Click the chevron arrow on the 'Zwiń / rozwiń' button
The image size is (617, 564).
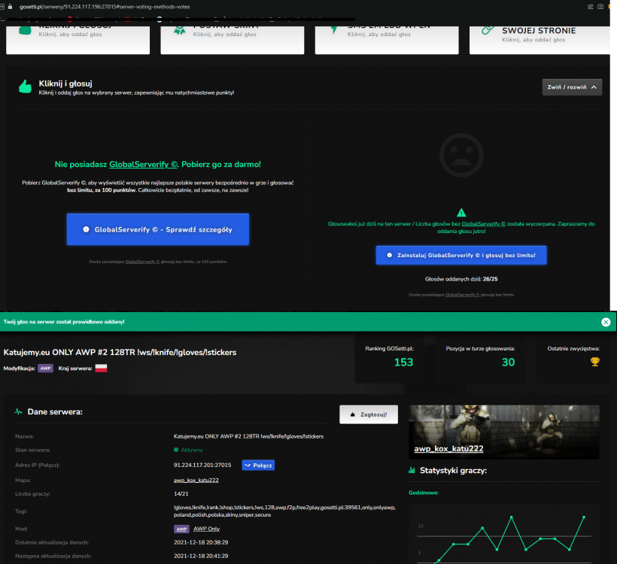(594, 87)
